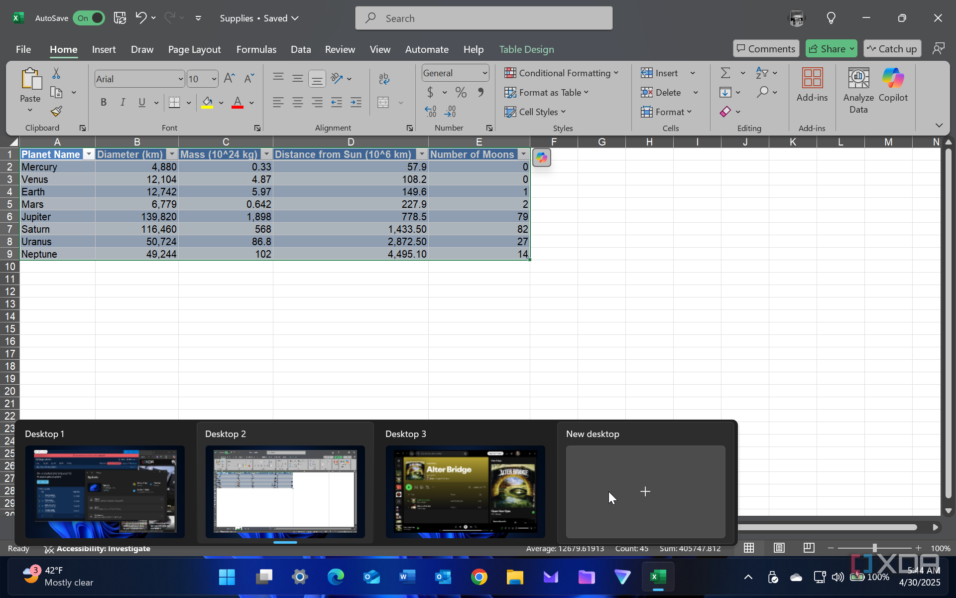The width and height of the screenshot is (956, 598).
Task: Click the Share button
Action: [x=831, y=49]
